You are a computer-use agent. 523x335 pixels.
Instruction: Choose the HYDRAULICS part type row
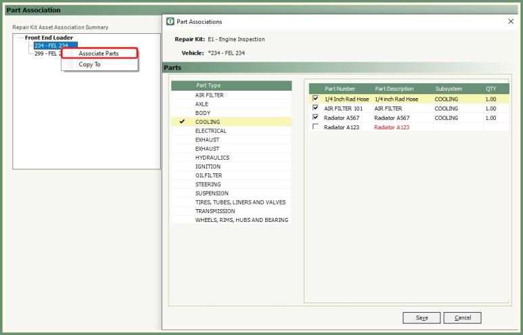pyautogui.click(x=212, y=158)
